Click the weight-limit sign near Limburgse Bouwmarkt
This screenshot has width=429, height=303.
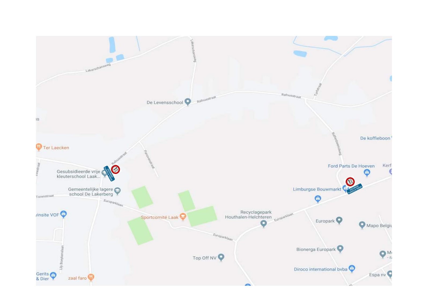click(x=350, y=182)
